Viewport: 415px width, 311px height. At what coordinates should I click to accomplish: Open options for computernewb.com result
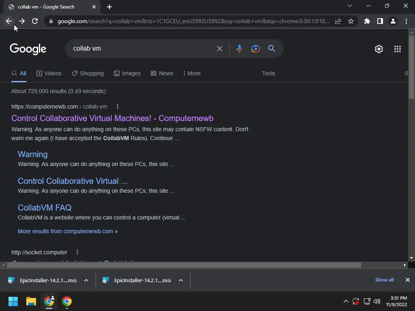click(118, 107)
